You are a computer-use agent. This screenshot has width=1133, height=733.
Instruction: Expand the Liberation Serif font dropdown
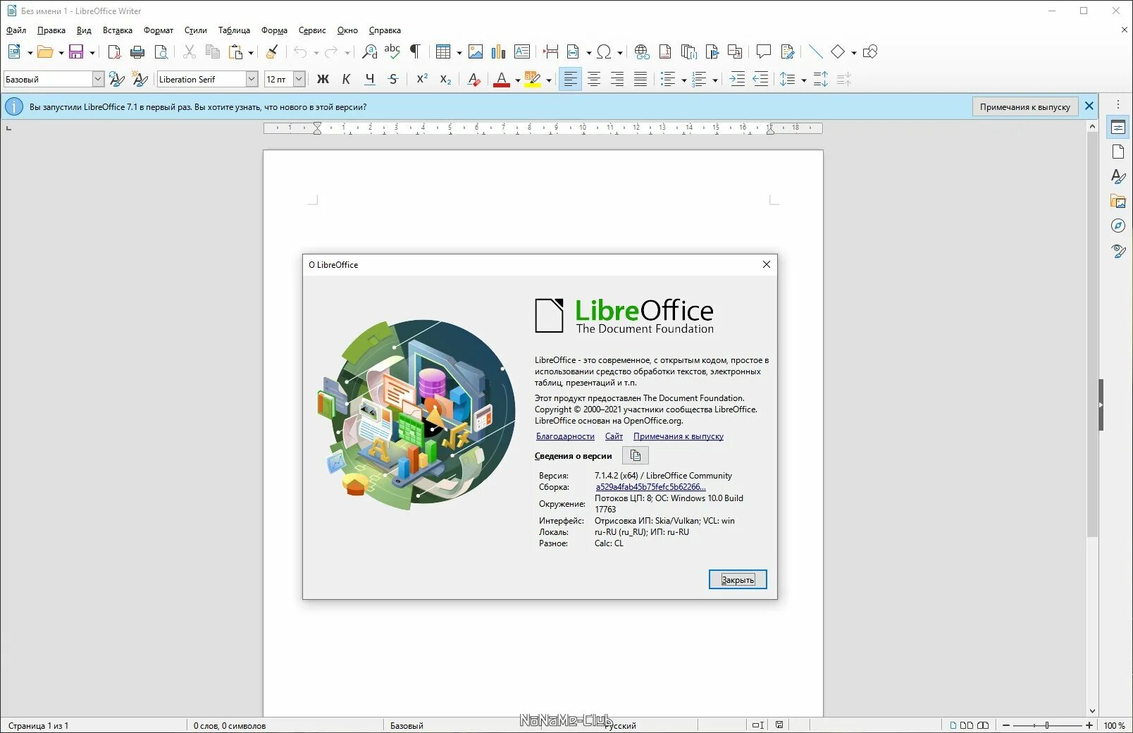252,79
